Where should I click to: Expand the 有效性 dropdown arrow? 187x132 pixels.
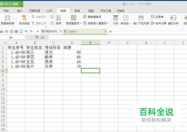click(x=130, y=23)
